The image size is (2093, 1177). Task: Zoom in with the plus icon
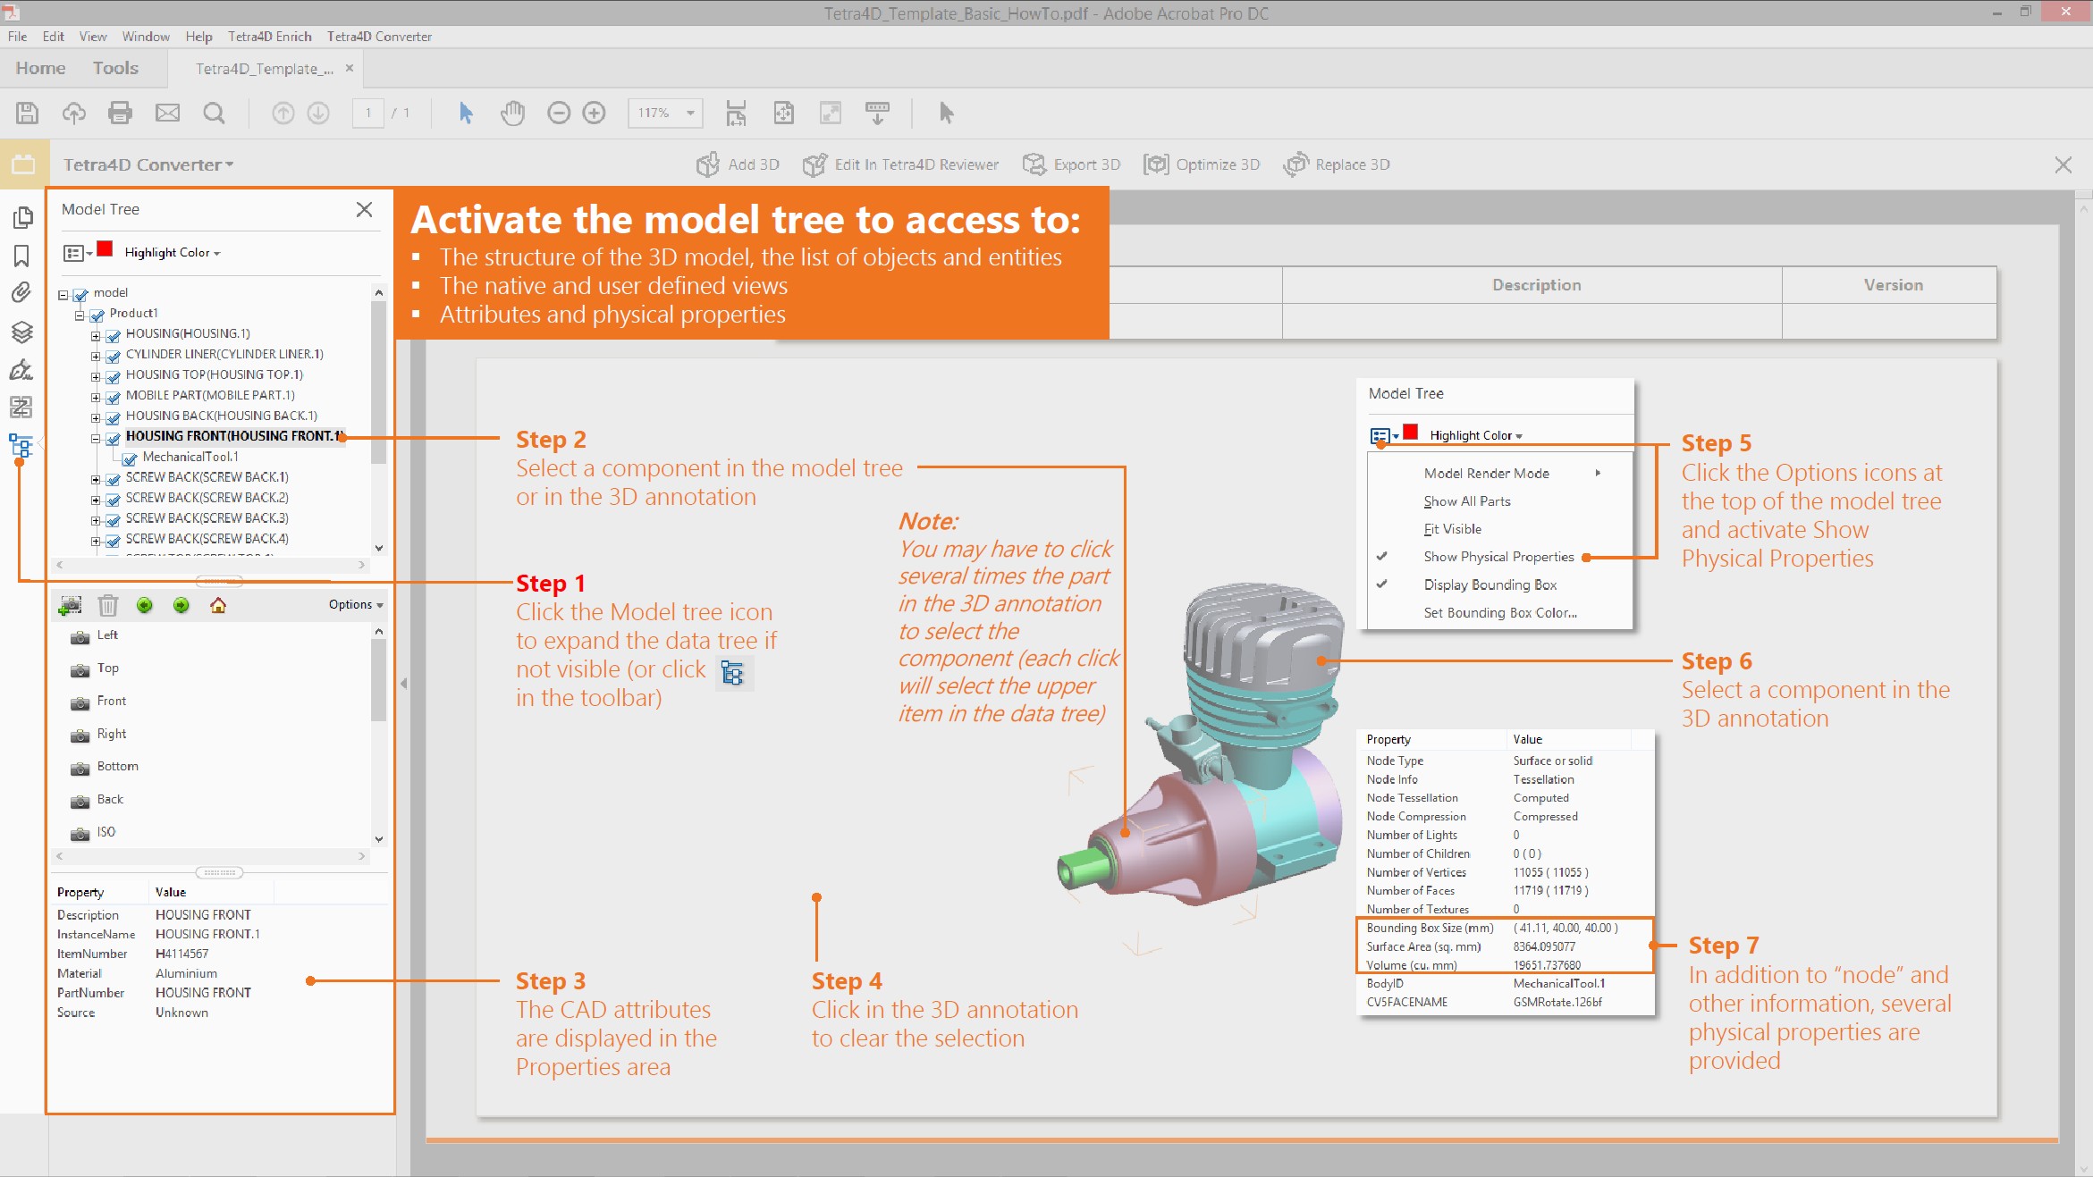click(594, 113)
